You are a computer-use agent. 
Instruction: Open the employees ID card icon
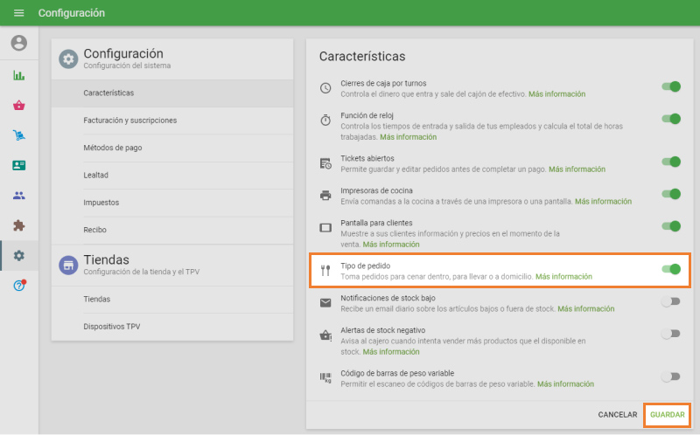pyautogui.click(x=18, y=165)
